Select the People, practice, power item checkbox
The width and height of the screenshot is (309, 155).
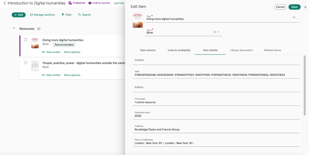click(x=26, y=63)
